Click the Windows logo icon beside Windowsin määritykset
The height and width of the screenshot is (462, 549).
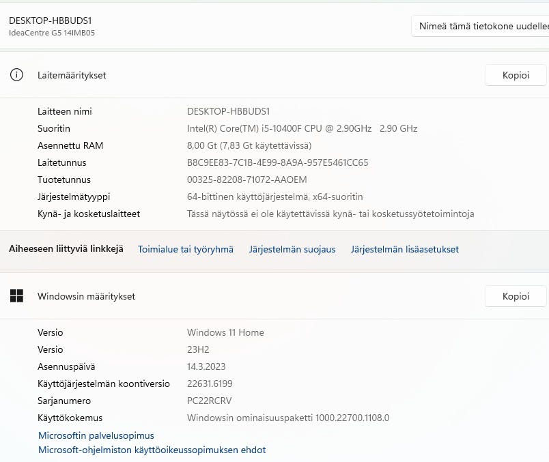(16, 296)
